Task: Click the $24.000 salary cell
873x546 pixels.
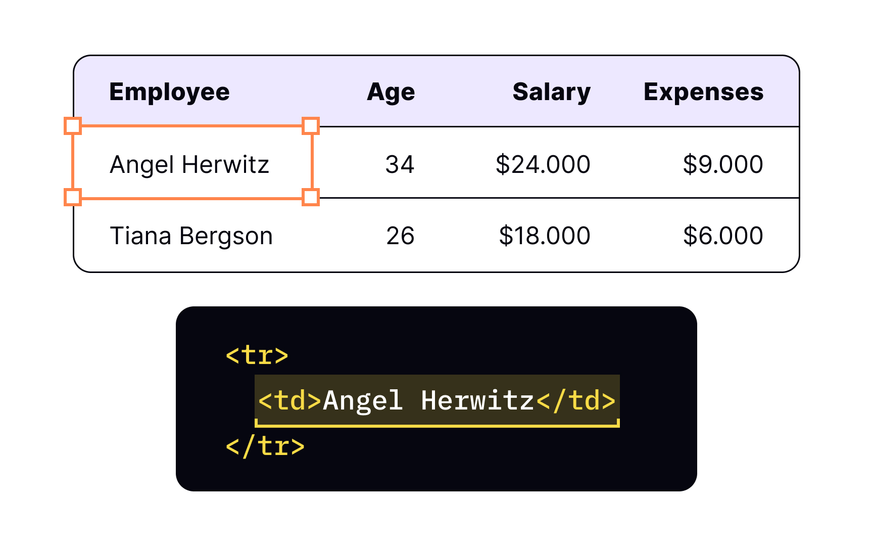Action: (543, 164)
